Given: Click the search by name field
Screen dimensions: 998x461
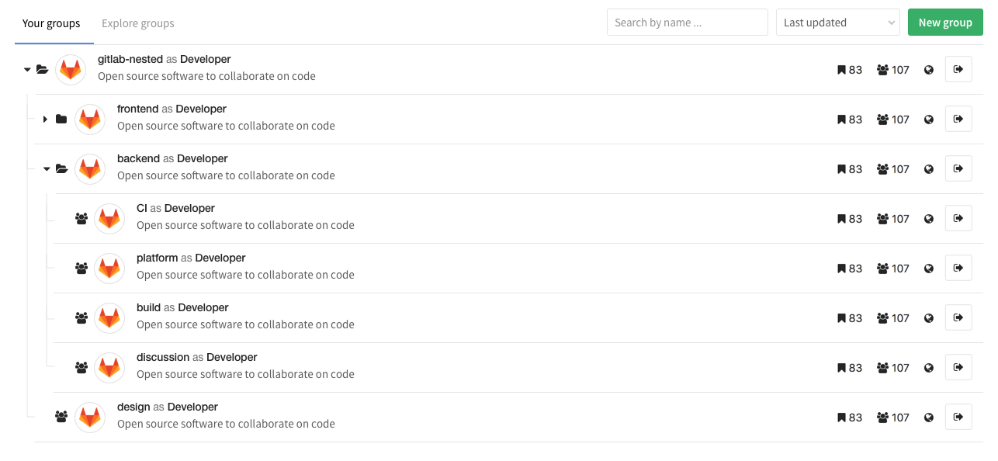Looking at the screenshot, I should coord(687,22).
